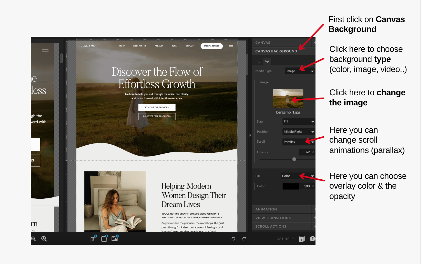Expand the Animation panel
This screenshot has width=421, height=264.
(x=284, y=209)
